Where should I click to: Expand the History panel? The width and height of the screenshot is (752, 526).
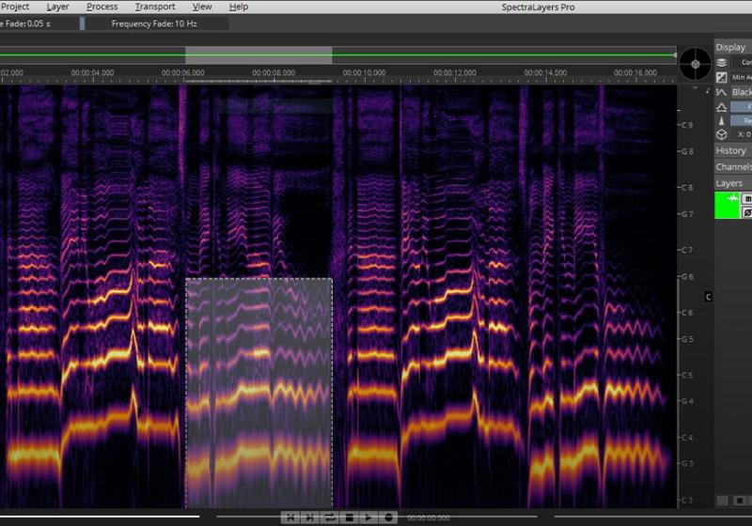click(731, 150)
